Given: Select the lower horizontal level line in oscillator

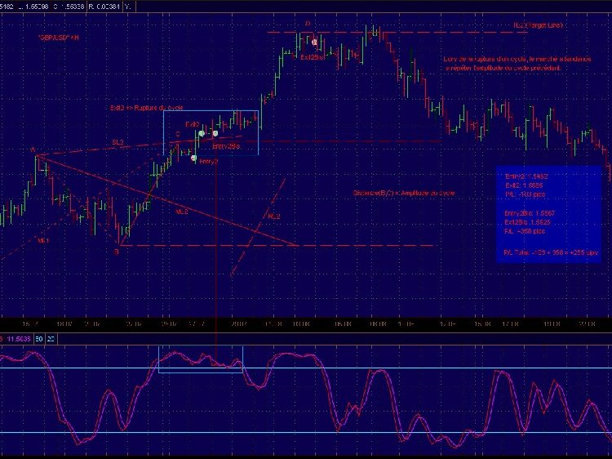Looking at the screenshot, I should pos(306,432).
